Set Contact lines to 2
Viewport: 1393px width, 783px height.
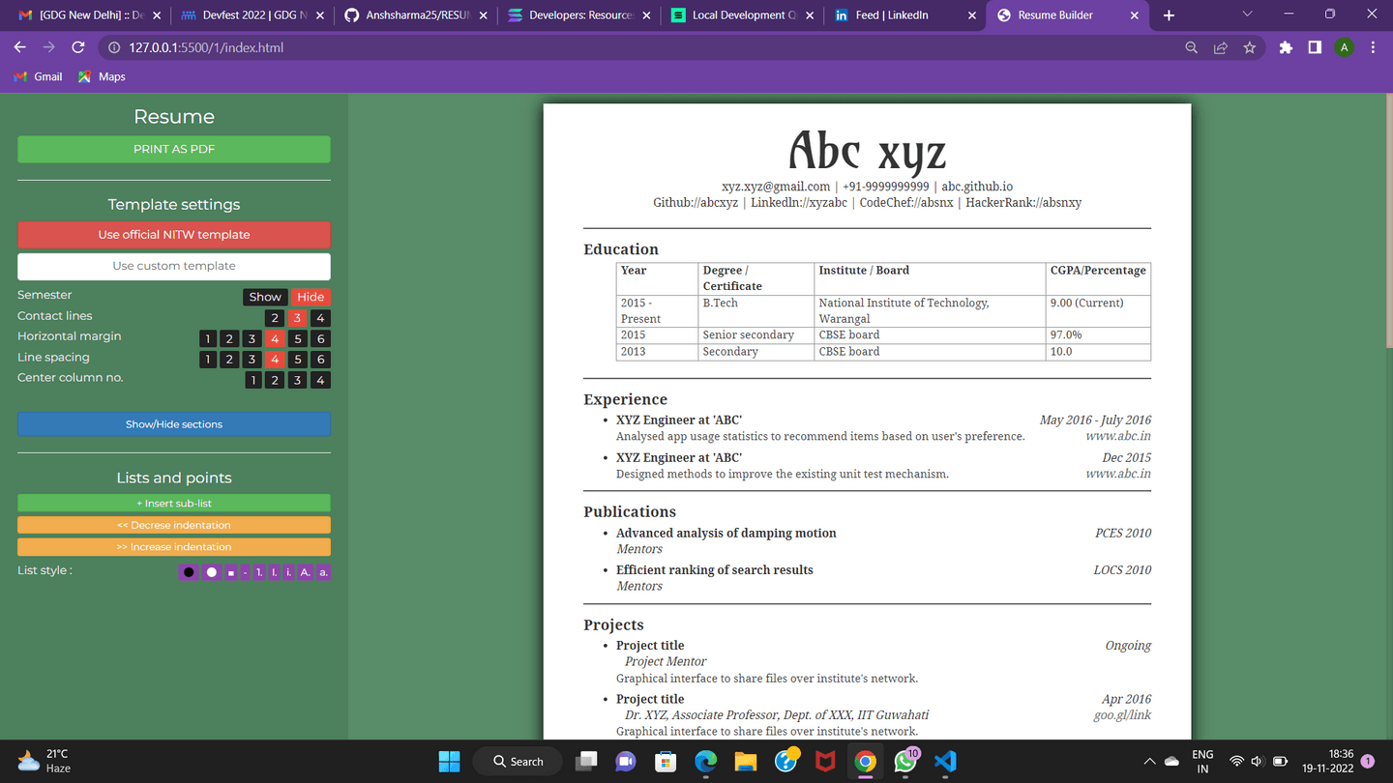275,317
